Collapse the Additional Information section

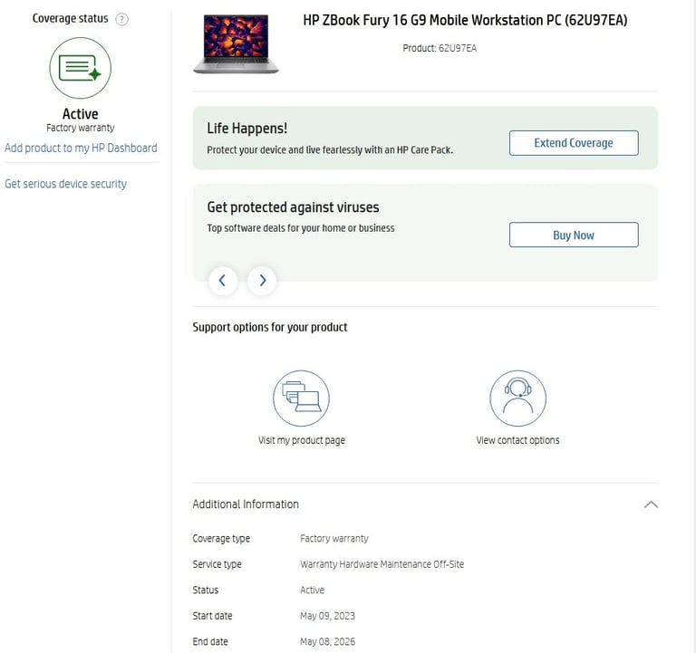pos(651,504)
